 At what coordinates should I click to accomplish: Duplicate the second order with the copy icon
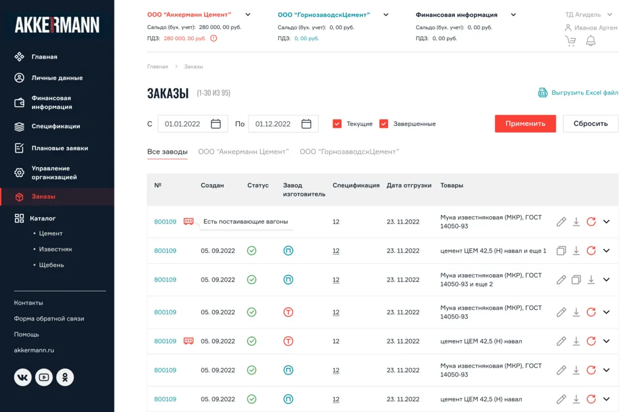coord(561,250)
